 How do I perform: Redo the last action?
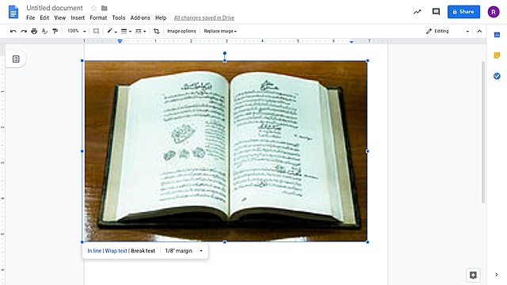tap(24, 32)
